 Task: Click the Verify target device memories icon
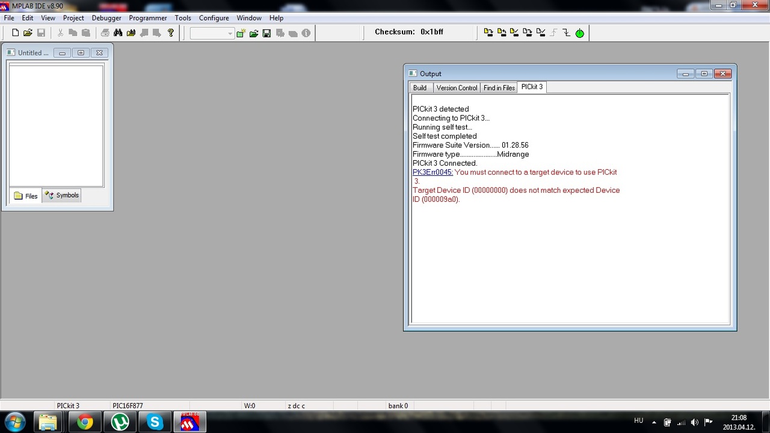pos(514,33)
